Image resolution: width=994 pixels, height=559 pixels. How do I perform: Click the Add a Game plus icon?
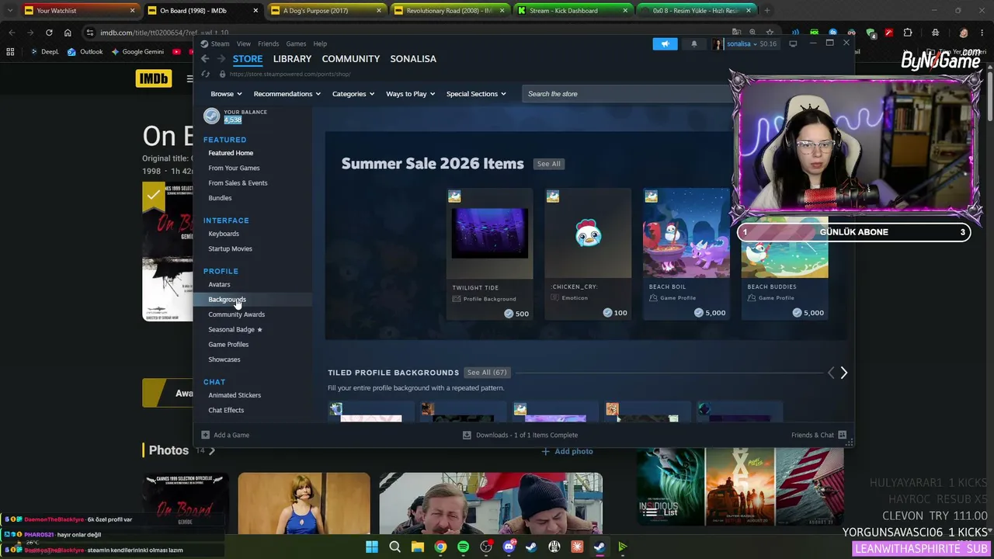tap(205, 435)
